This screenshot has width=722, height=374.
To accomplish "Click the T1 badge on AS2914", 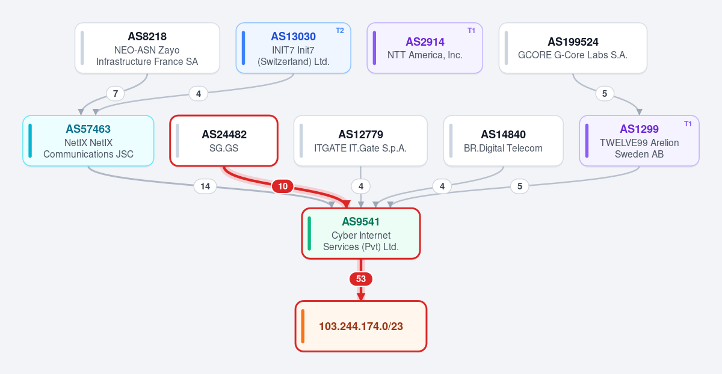I will click(471, 31).
